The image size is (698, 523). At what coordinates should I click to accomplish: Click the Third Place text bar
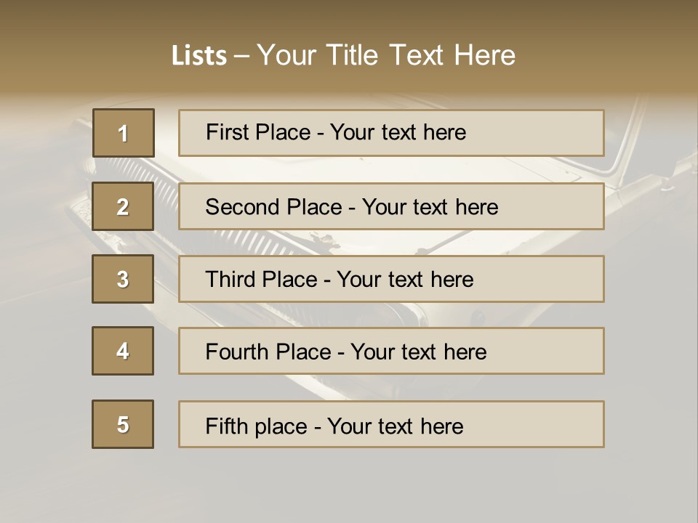pyautogui.click(x=391, y=279)
